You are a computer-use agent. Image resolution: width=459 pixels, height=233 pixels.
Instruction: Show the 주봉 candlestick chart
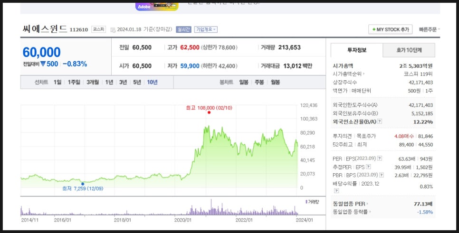(259, 82)
